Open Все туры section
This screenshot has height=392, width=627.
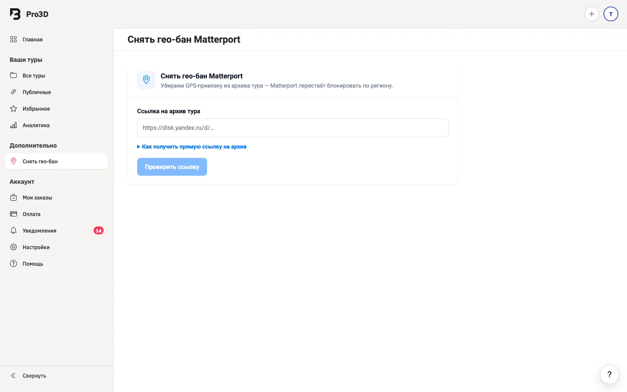click(x=57, y=75)
